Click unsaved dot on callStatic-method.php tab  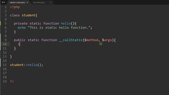point(27,3)
